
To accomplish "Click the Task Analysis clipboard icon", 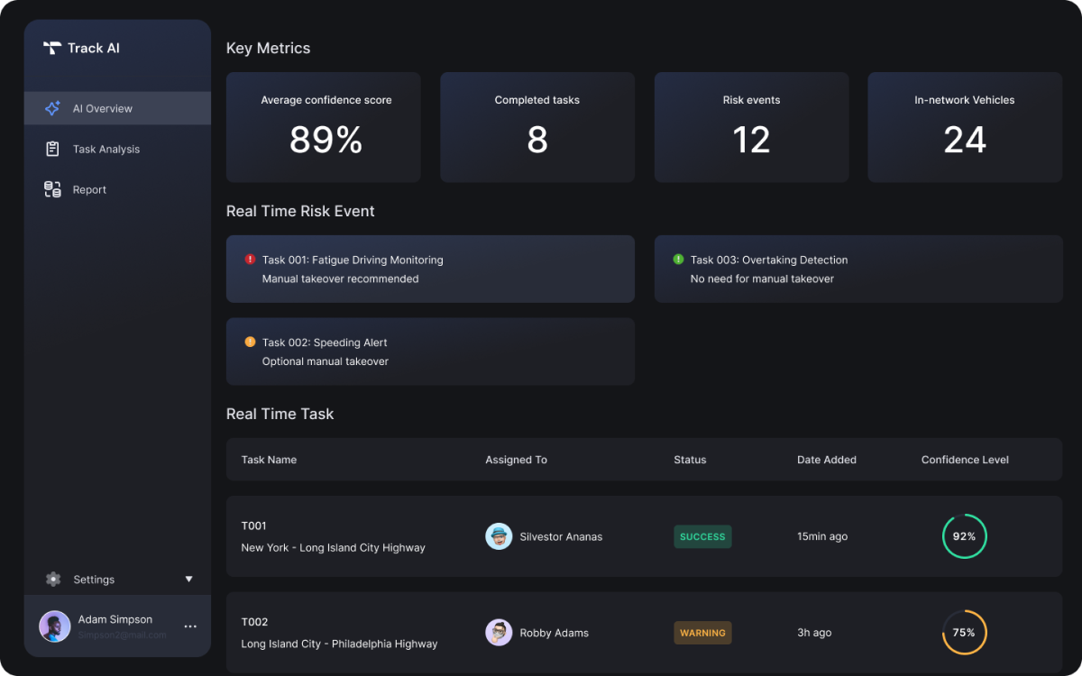I will 52,149.
